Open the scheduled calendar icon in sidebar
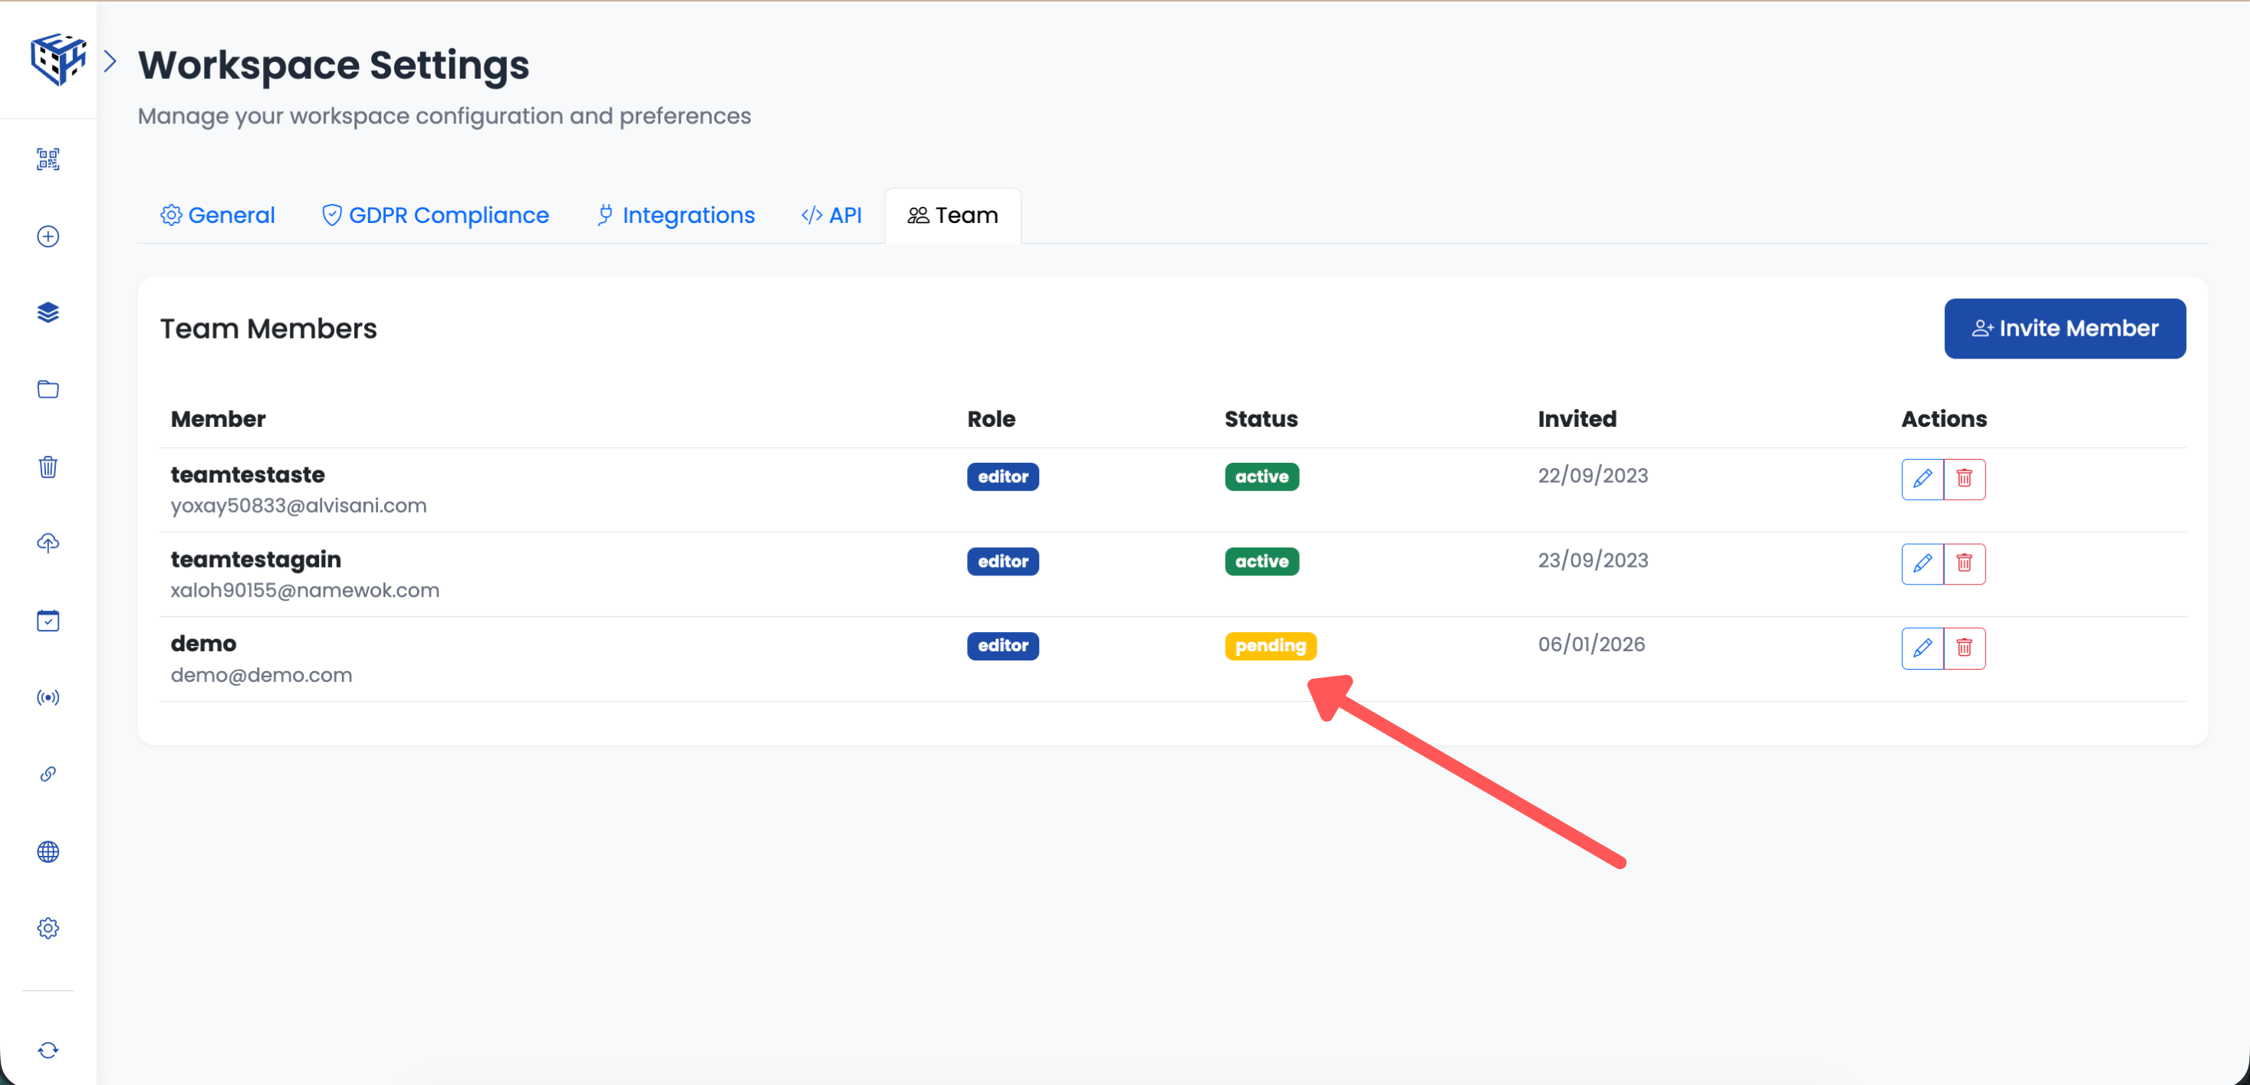This screenshot has width=2250, height=1085. tap(48, 620)
